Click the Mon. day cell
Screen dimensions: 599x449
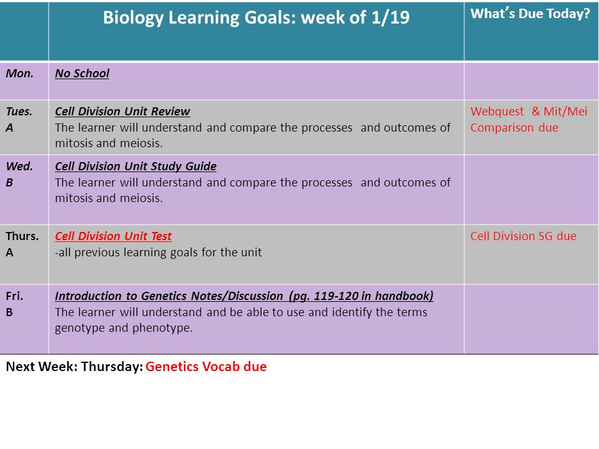[x=24, y=81]
